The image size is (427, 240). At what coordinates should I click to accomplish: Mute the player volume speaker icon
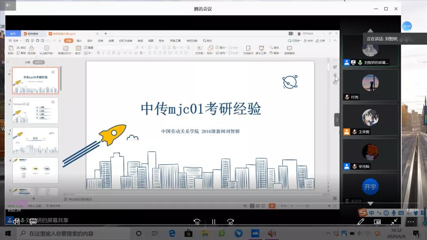pos(16,221)
